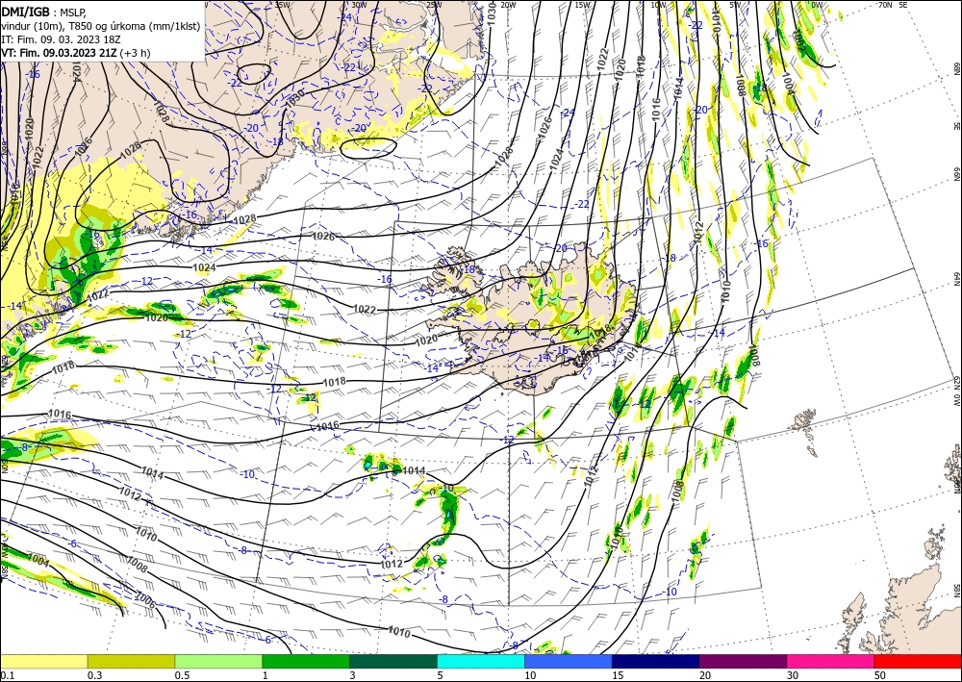
Task: Click the '64N' latitude label
Action: 956,278
